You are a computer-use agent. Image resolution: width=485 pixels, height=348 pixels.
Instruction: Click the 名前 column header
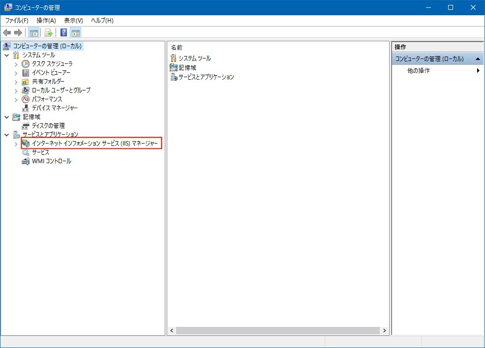177,48
